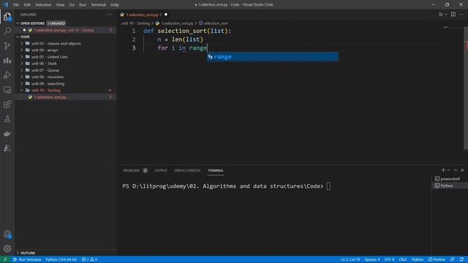Open the Go menu
The image size is (468, 263).
[72, 5]
